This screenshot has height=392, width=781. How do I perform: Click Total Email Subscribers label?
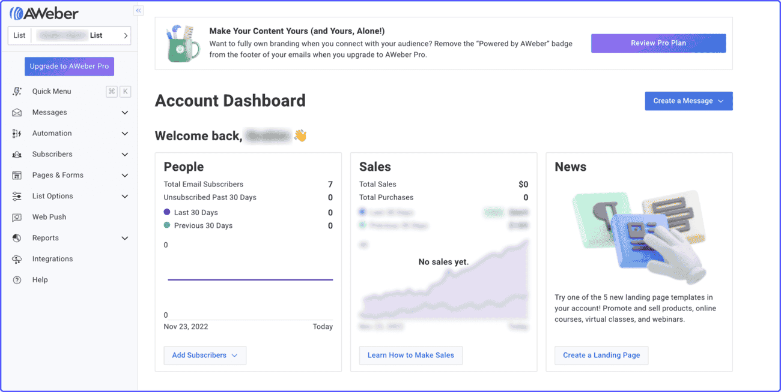coord(204,185)
